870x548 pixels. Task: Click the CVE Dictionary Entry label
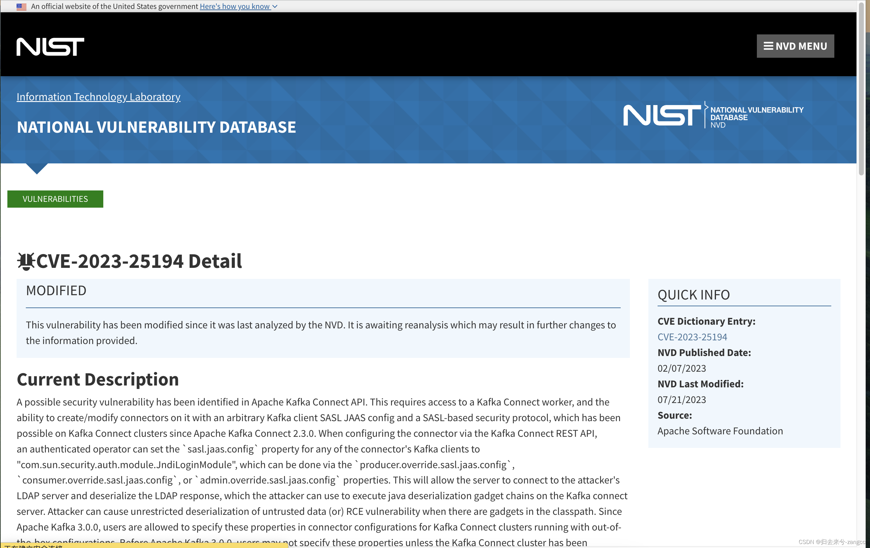click(x=706, y=321)
